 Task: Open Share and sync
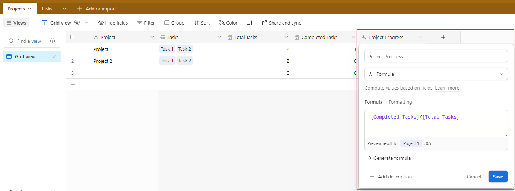[x=281, y=23]
